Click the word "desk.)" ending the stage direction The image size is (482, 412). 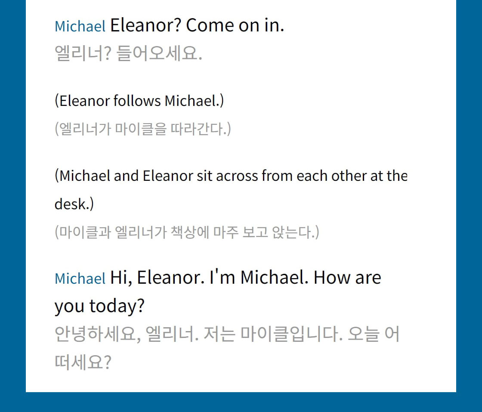tap(74, 204)
